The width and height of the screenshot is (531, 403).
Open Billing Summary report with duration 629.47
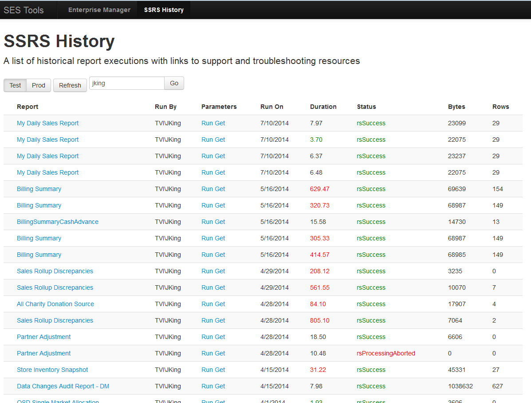click(x=39, y=189)
